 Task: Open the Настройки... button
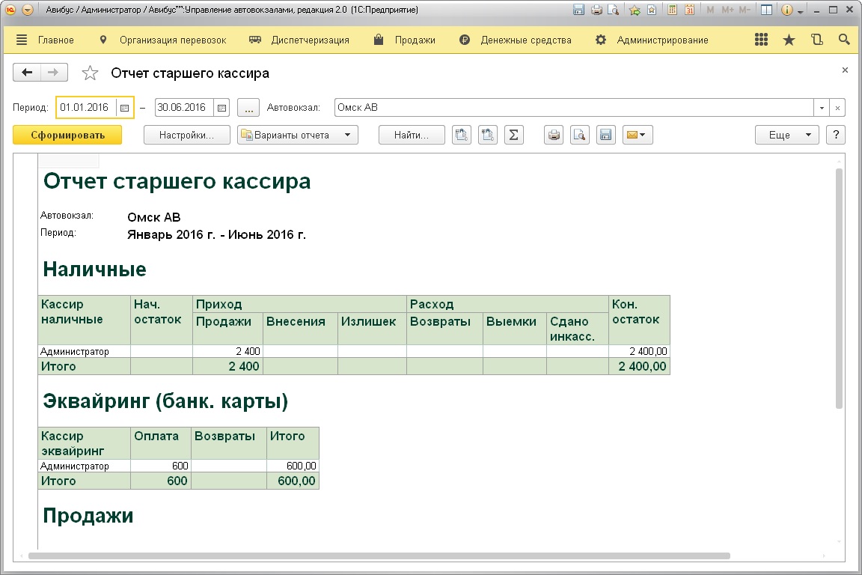(x=186, y=136)
